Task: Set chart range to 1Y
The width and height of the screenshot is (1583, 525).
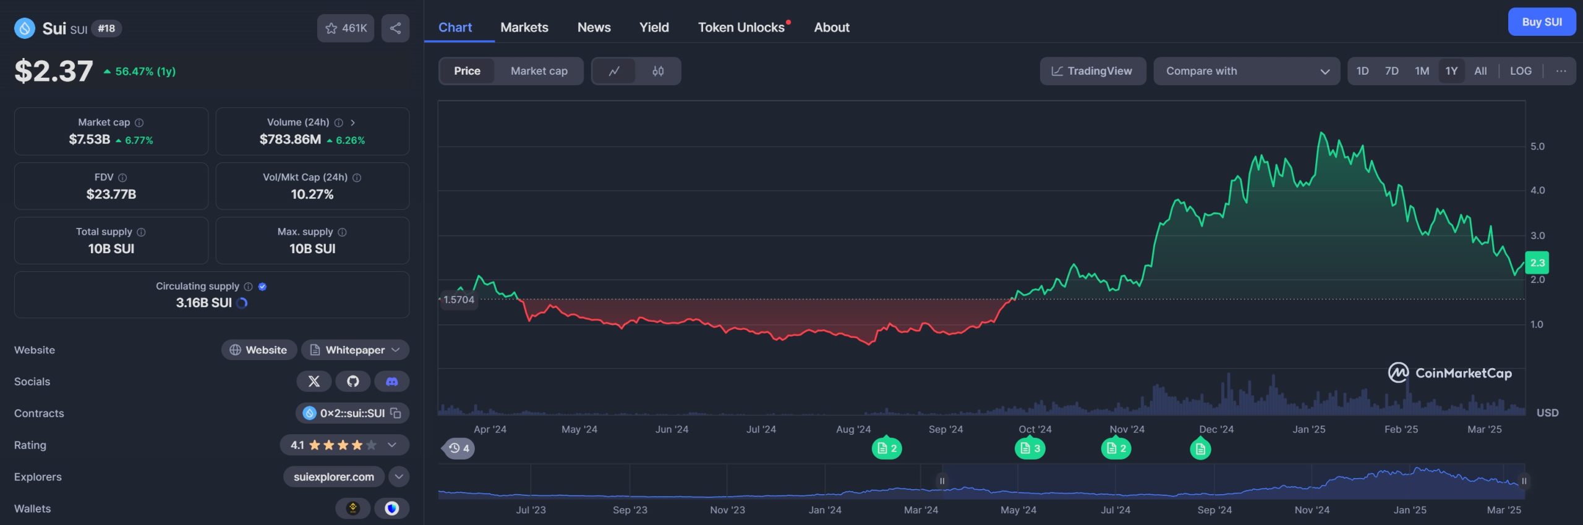Action: 1452,71
